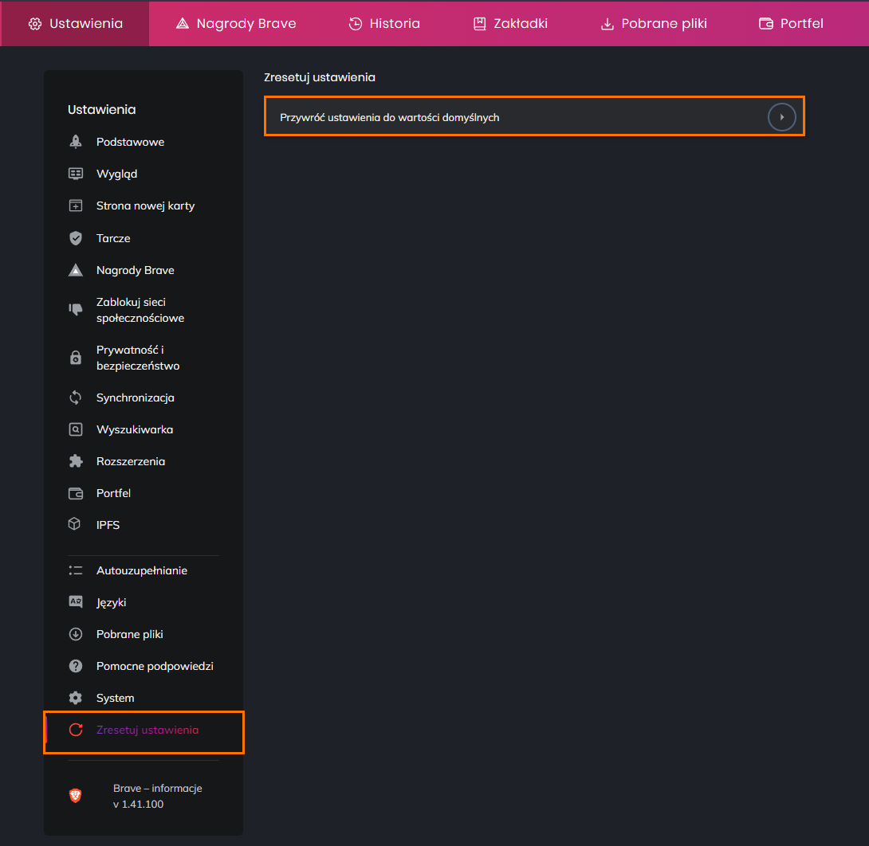The width and height of the screenshot is (869, 846).
Task: Click the search engine icon for Wyszukiwarka
Action: pyautogui.click(x=76, y=429)
